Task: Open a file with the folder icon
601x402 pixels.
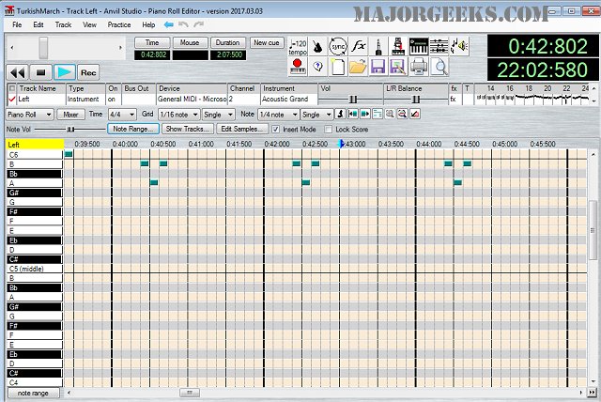Action: pyautogui.click(x=358, y=67)
